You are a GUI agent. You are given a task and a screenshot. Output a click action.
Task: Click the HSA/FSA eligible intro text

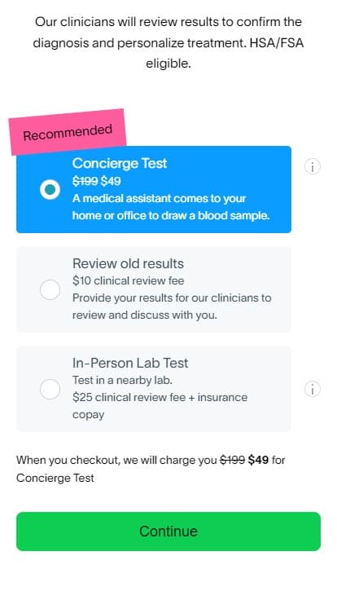(168, 42)
